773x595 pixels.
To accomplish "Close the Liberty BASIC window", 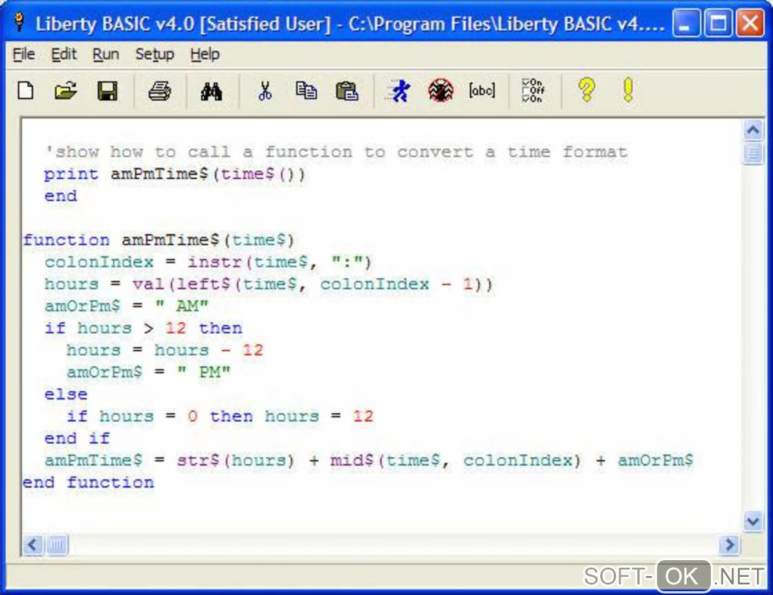I will tap(750, 23).
